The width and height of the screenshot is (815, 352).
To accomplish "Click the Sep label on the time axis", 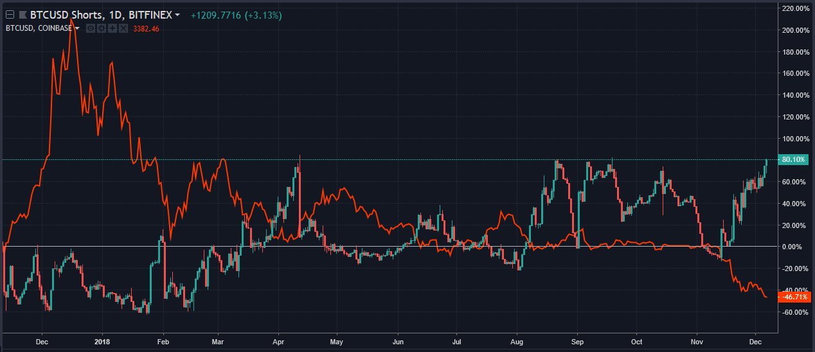I will point(577,343).
